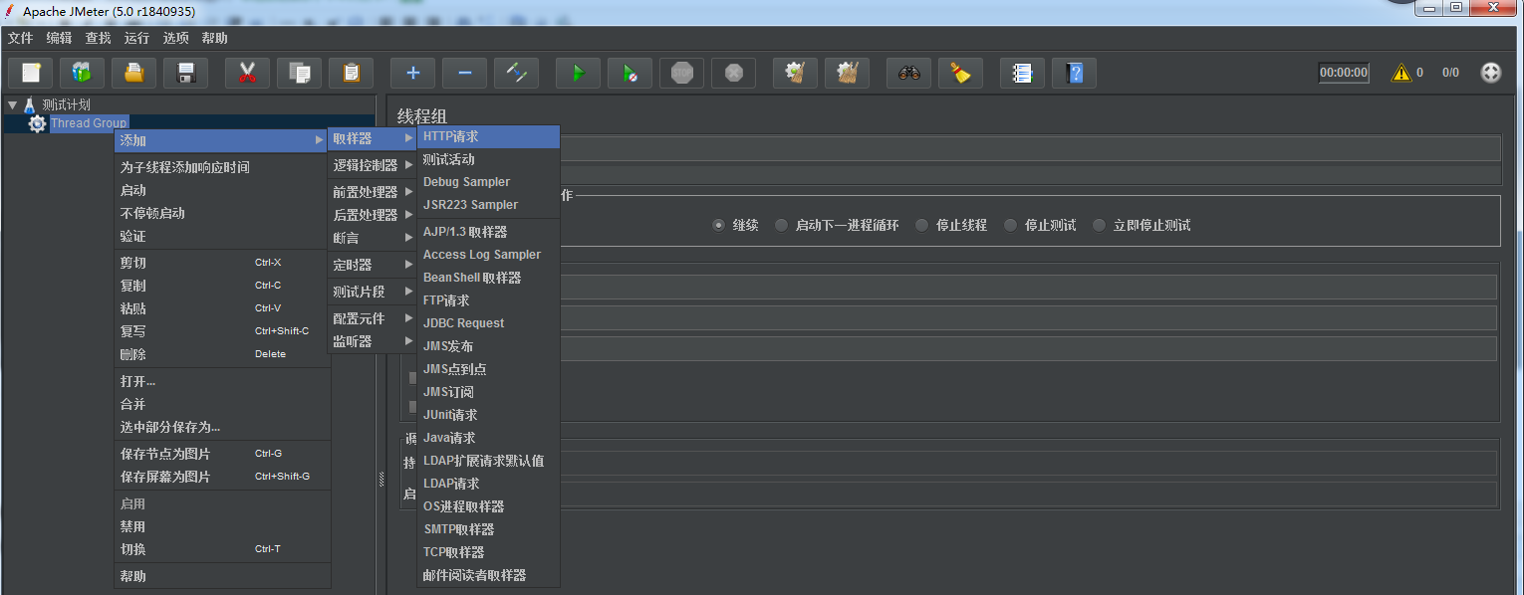Screen dimensions: 1524x595
Task: Select the 立即停止测试 radio button
Action: tap(1099, 225)
